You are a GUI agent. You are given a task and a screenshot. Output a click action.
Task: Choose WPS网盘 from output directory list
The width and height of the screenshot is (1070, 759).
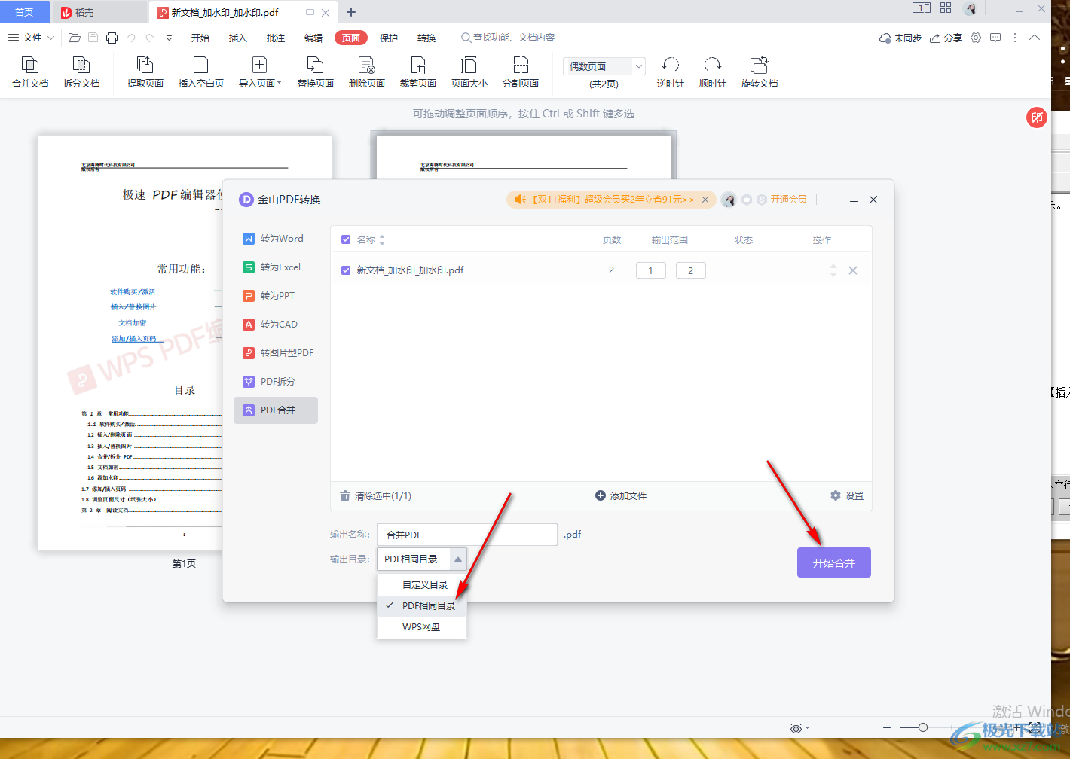point(422,627)
